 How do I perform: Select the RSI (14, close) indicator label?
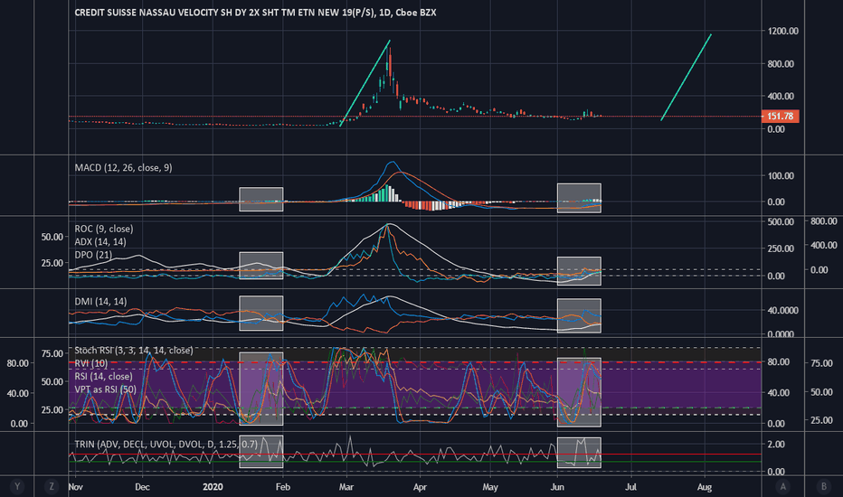103,376
